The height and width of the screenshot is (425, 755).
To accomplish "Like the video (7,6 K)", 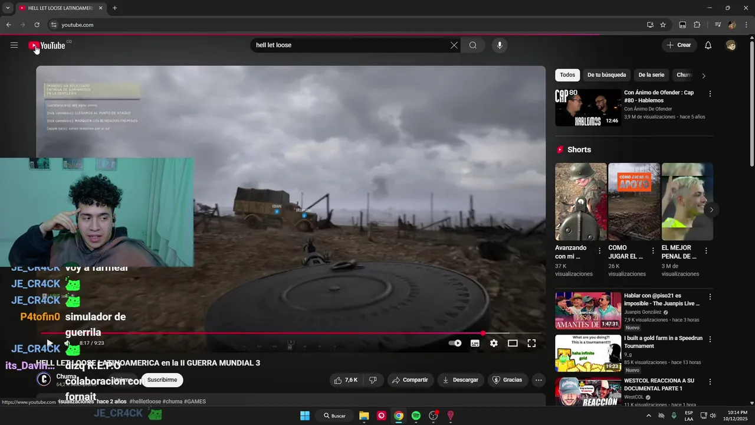I will (x=346, y=380).
